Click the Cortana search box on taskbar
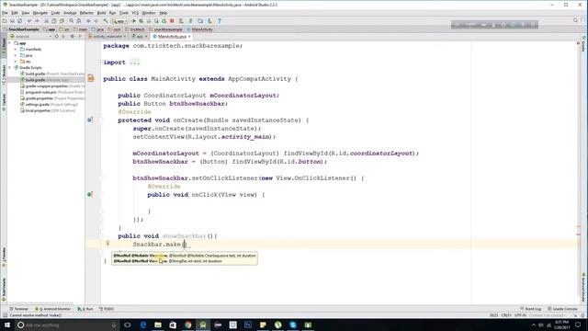Image resolution: width=588 pixels, height=331 pixels. tap(67, 325)
